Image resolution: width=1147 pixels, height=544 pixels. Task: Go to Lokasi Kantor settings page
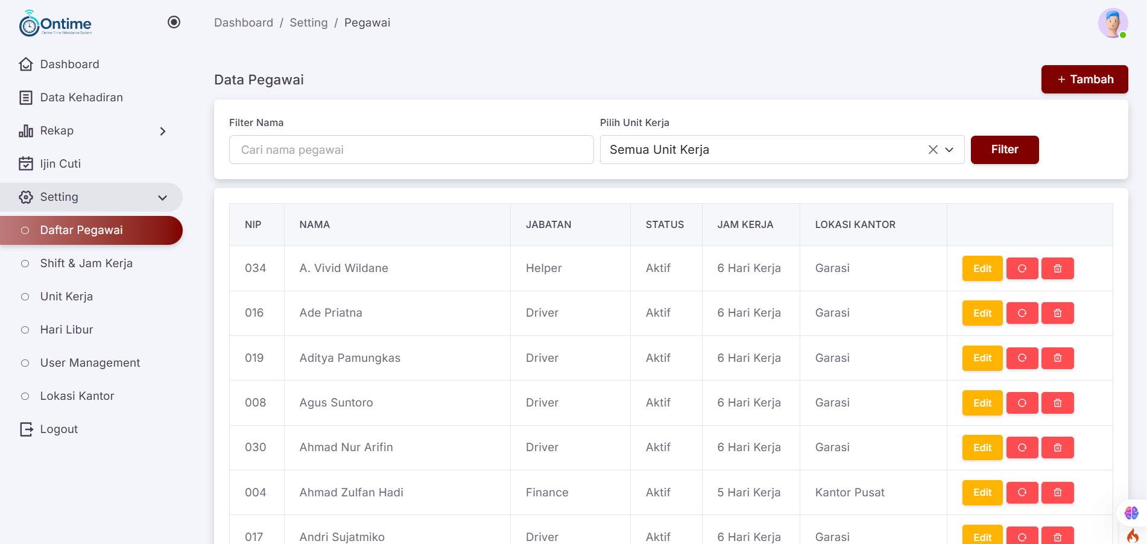pos(77,396)
